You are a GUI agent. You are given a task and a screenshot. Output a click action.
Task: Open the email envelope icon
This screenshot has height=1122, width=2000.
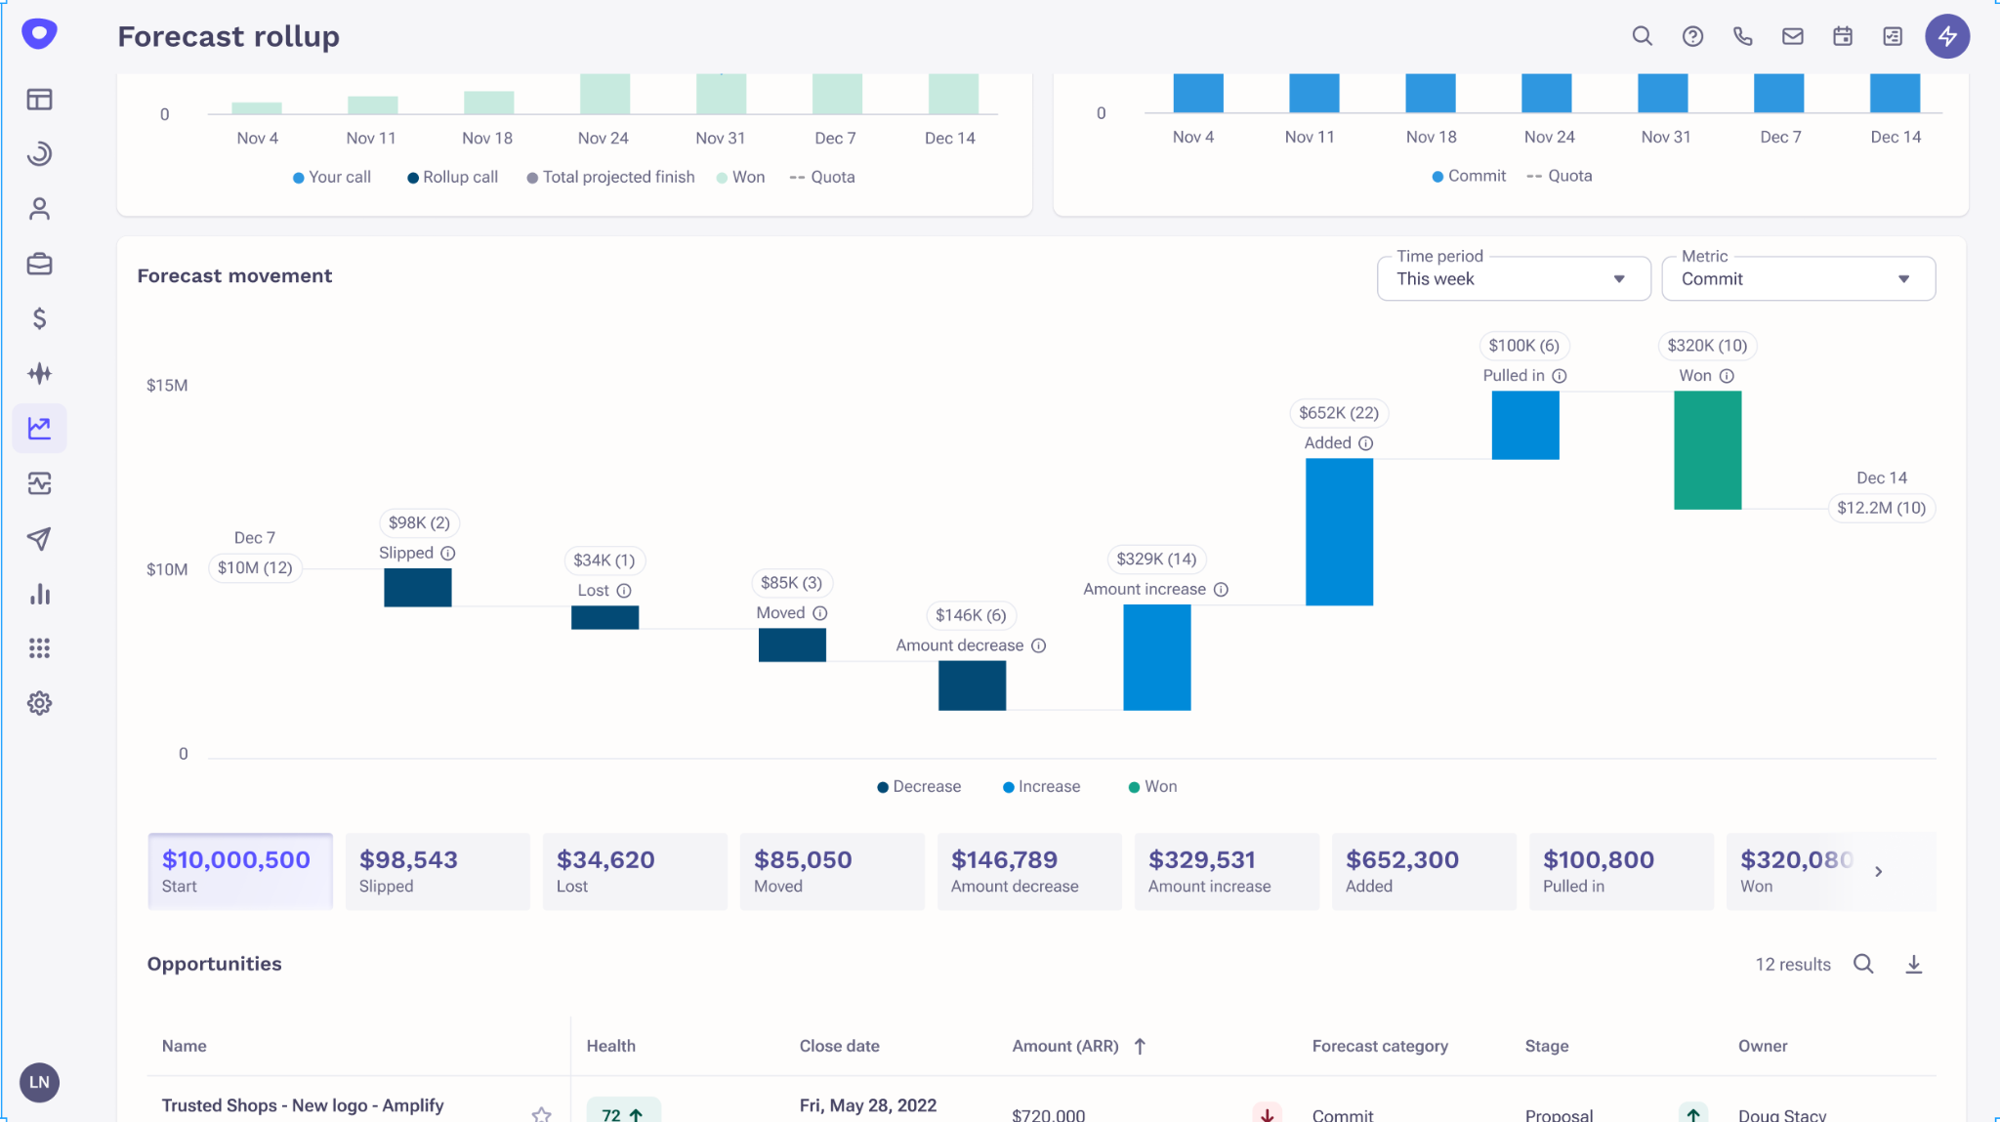1792,36
